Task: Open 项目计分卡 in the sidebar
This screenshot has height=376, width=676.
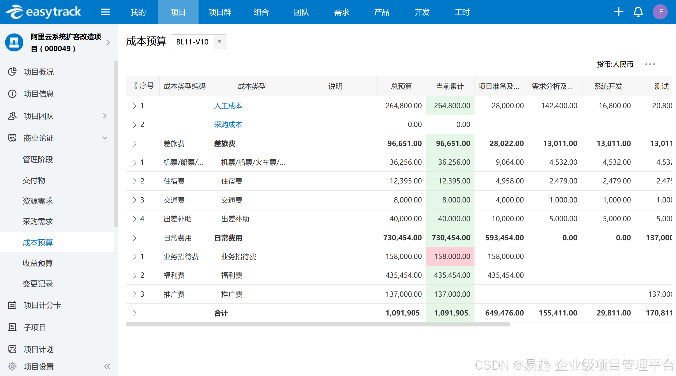Action: click(42, 305)
